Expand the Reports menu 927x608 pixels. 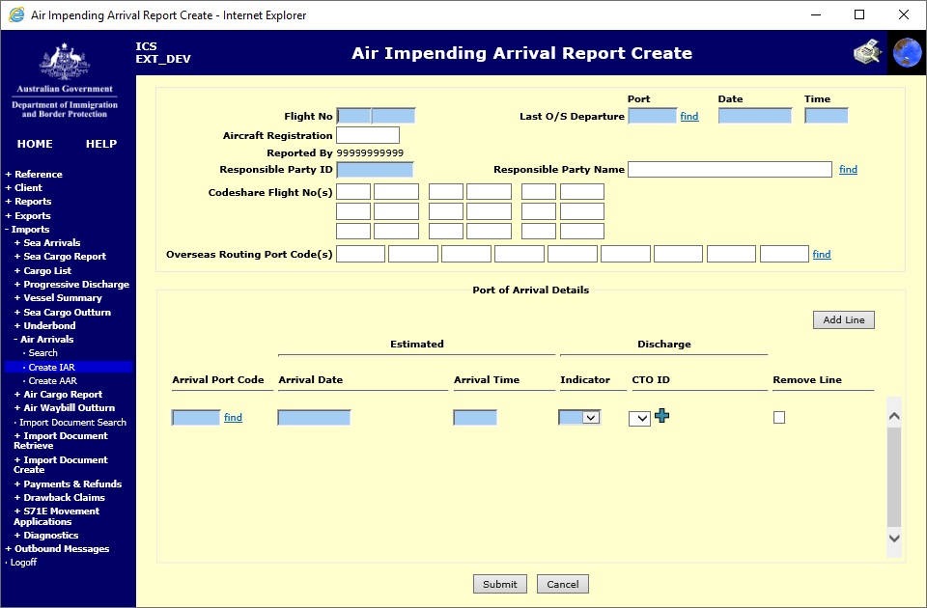pos(29,202)
